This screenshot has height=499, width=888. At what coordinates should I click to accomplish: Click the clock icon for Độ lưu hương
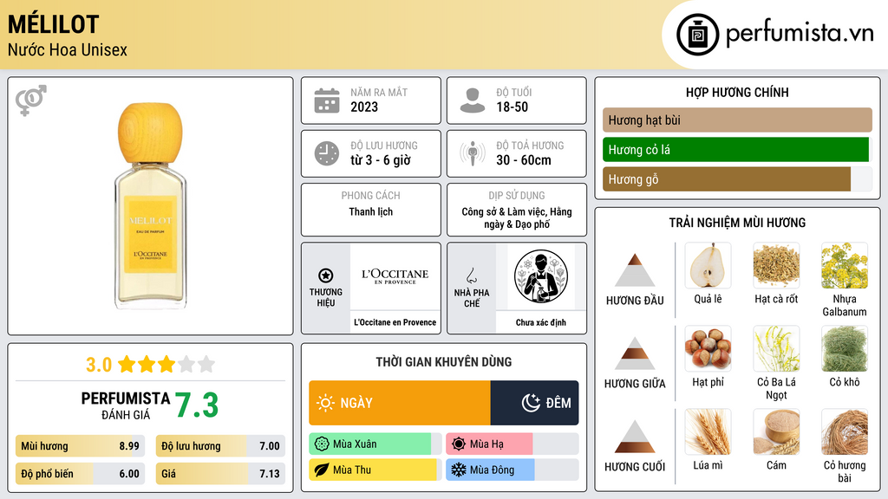[x=327, y=153]
